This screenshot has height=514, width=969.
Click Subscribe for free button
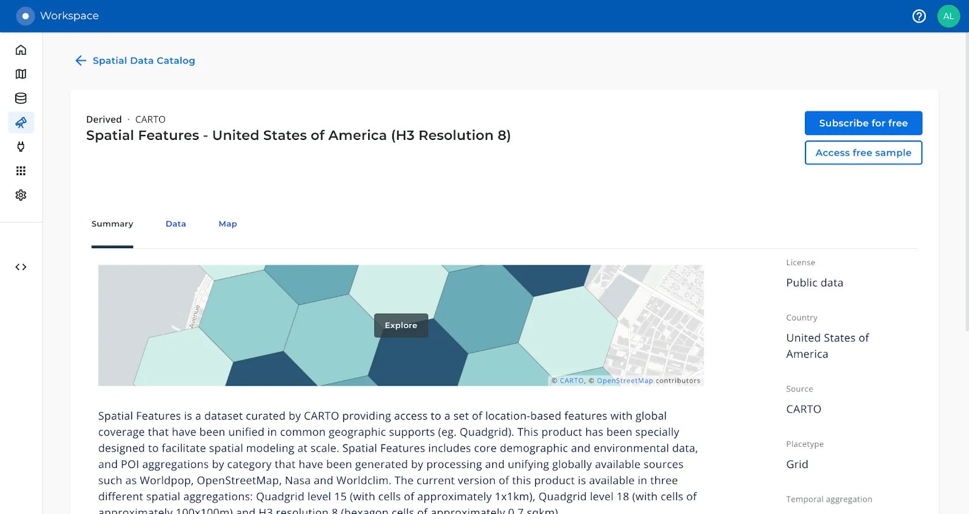pyautogui.click(x=863, y=123)
